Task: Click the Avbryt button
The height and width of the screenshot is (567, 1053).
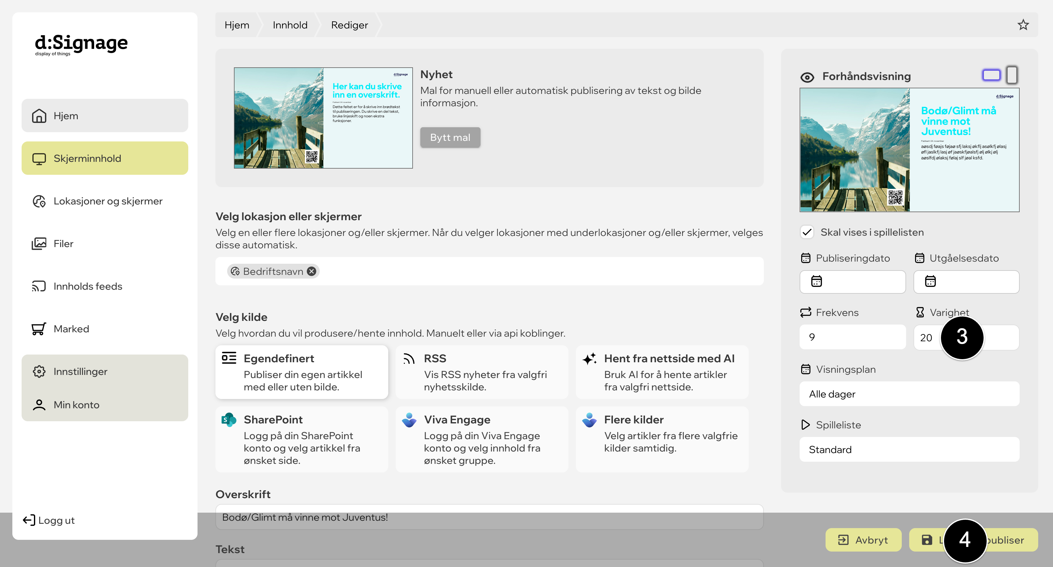Action: [863, 540]
